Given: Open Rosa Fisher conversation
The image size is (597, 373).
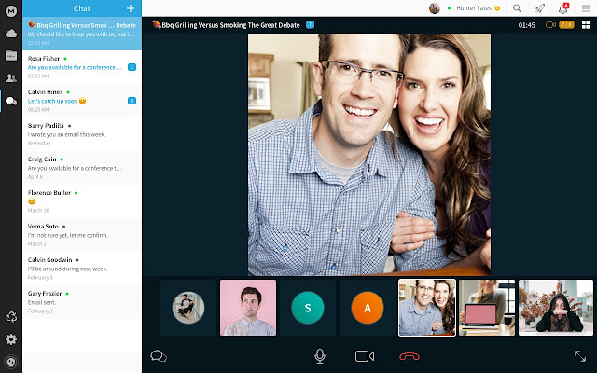Looking at the screenshot, I should (x=82, y=67).
